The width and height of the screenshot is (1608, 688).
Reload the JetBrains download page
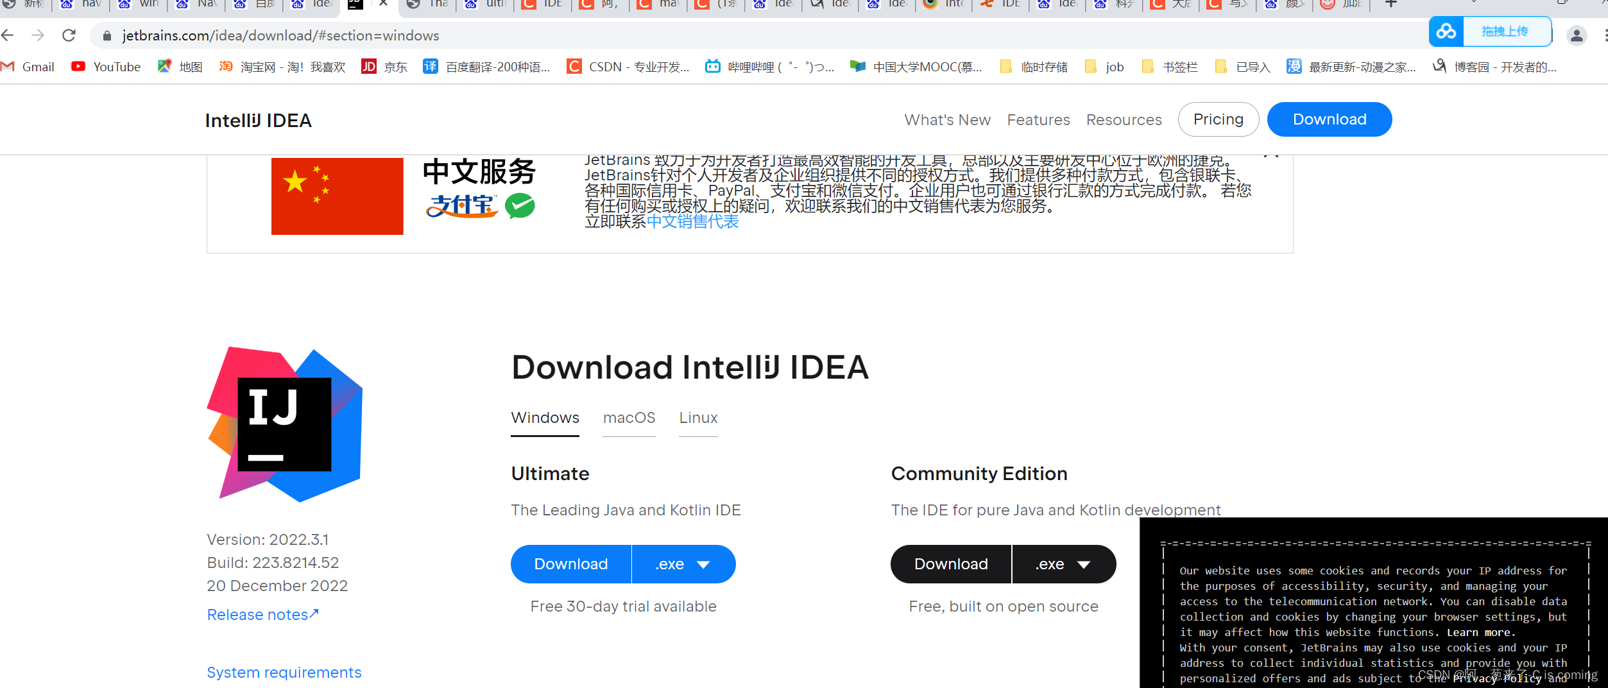click(x=69, y=35)
